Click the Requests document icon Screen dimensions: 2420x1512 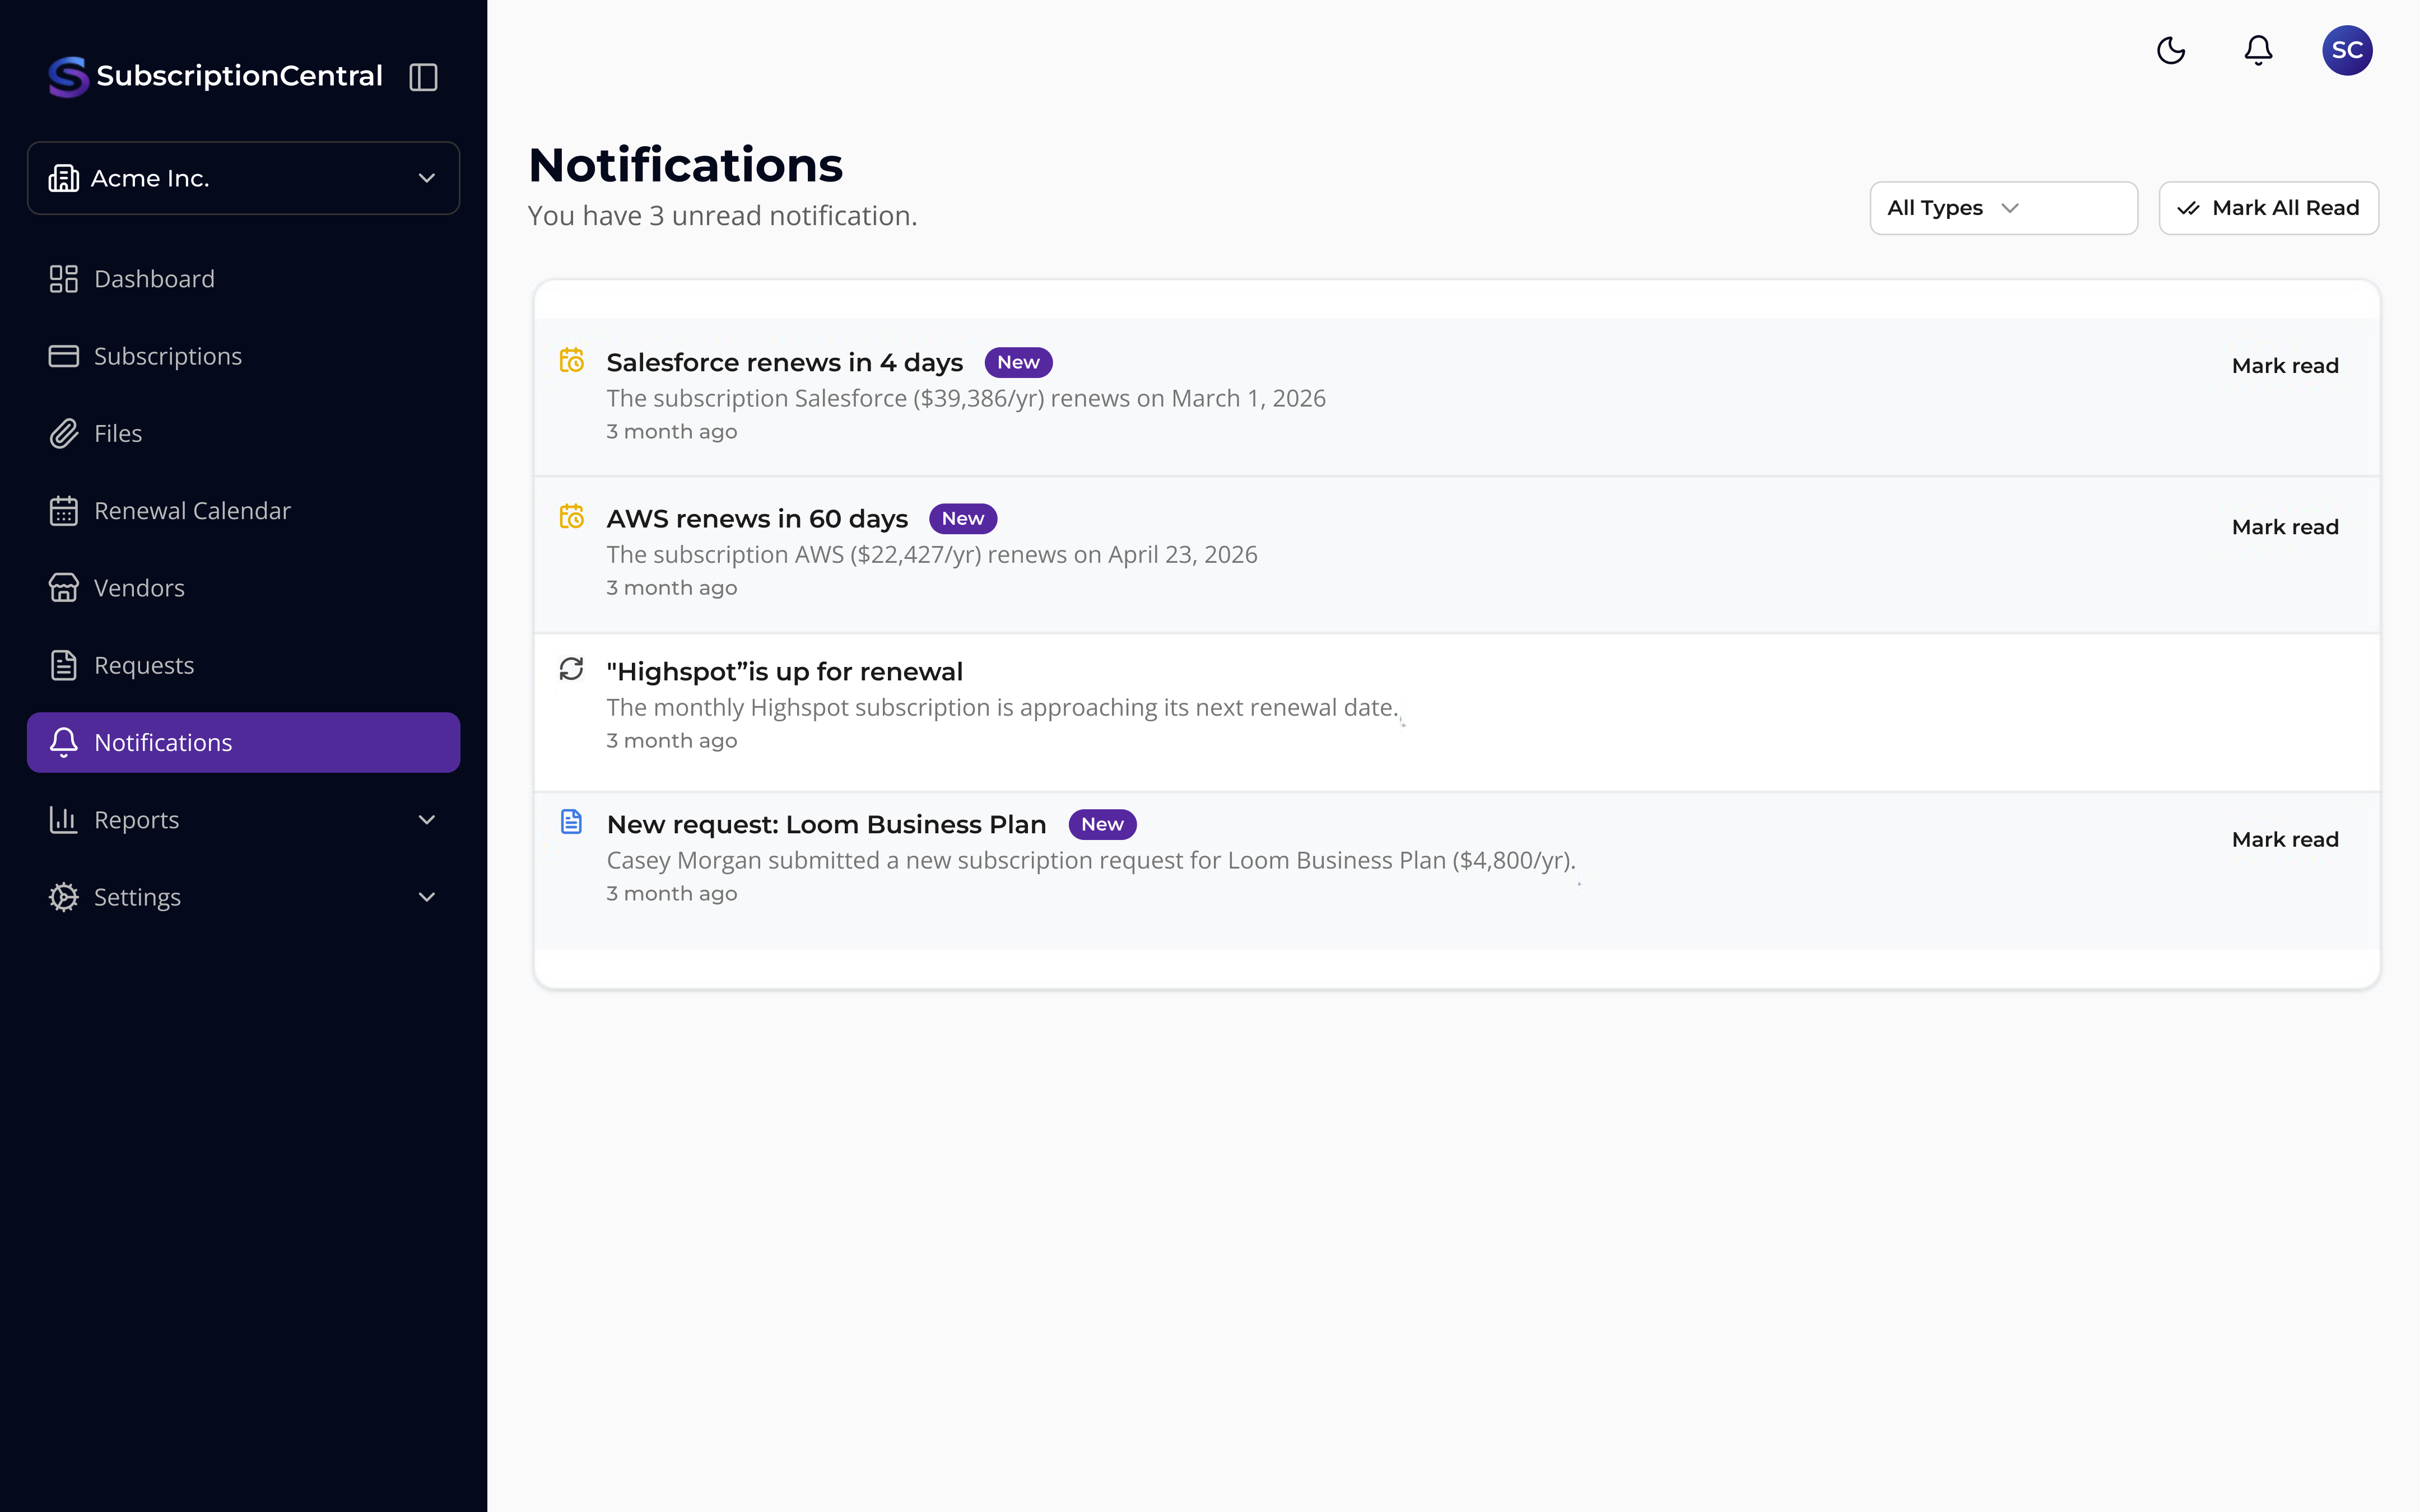tap(64, 665)
